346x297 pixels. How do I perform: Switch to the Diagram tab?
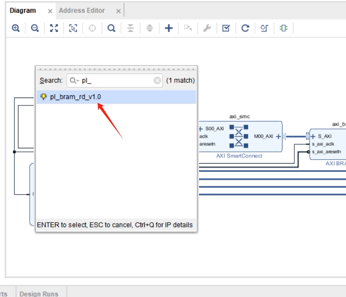(x=23, y=10)
